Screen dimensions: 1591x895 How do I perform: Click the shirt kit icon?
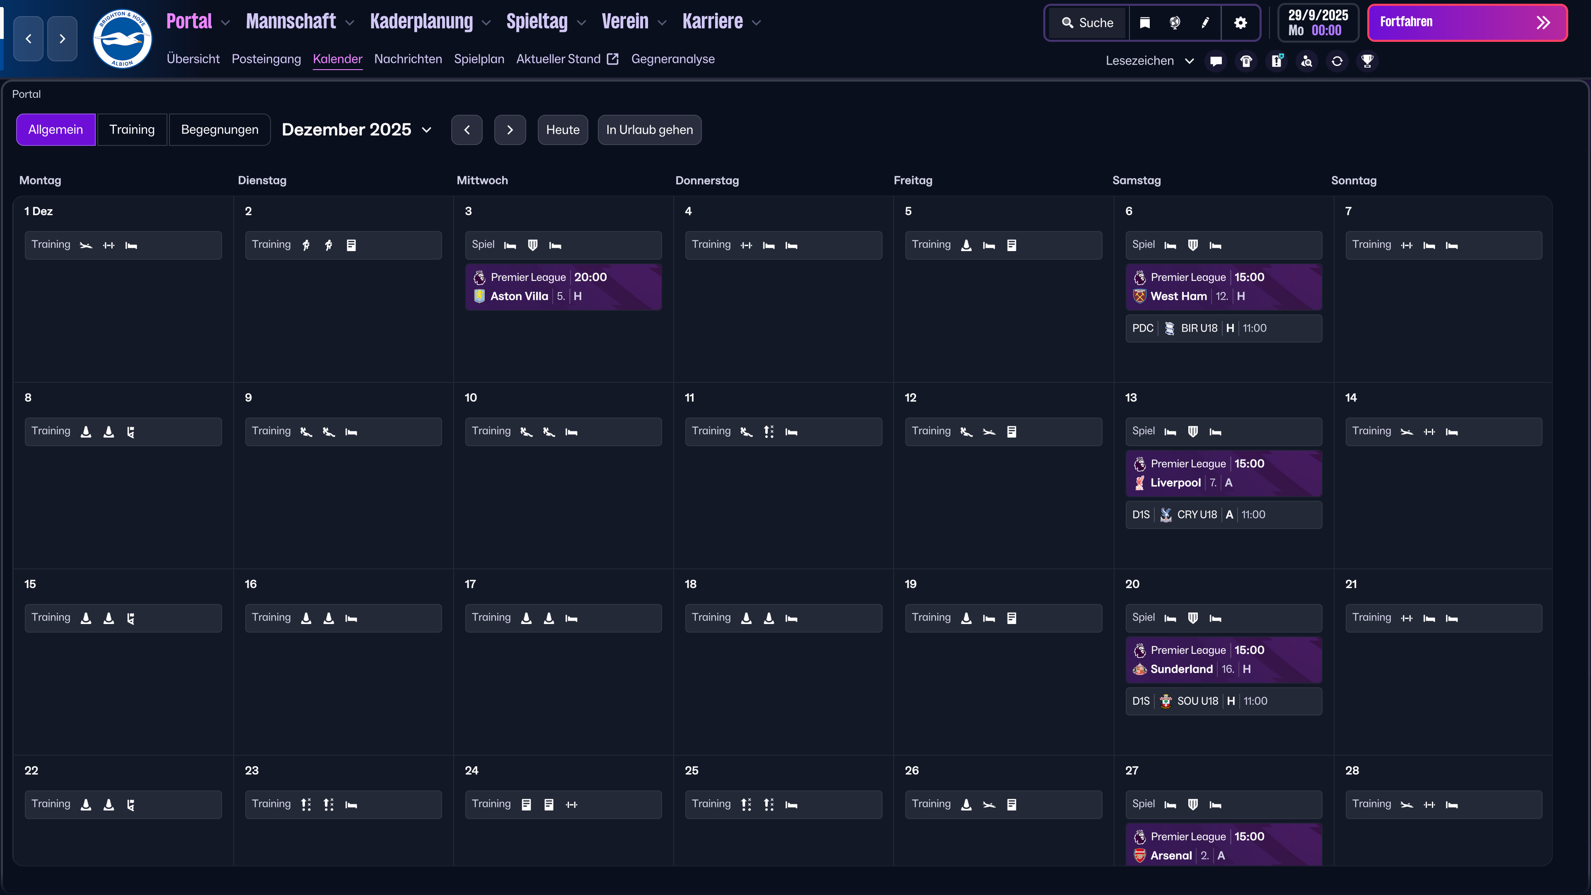point(1246,60)
